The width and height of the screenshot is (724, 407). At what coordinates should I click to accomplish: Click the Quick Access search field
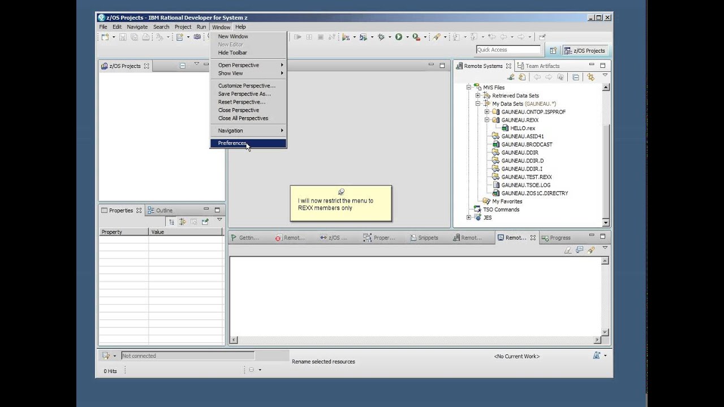click(508, 50)
